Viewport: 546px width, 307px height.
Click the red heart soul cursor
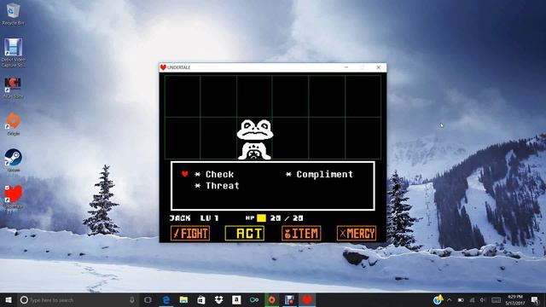point(185,174)
